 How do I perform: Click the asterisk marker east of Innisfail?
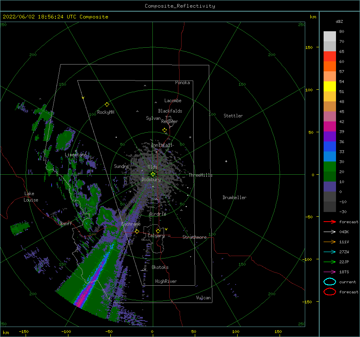tap(190, 137)
